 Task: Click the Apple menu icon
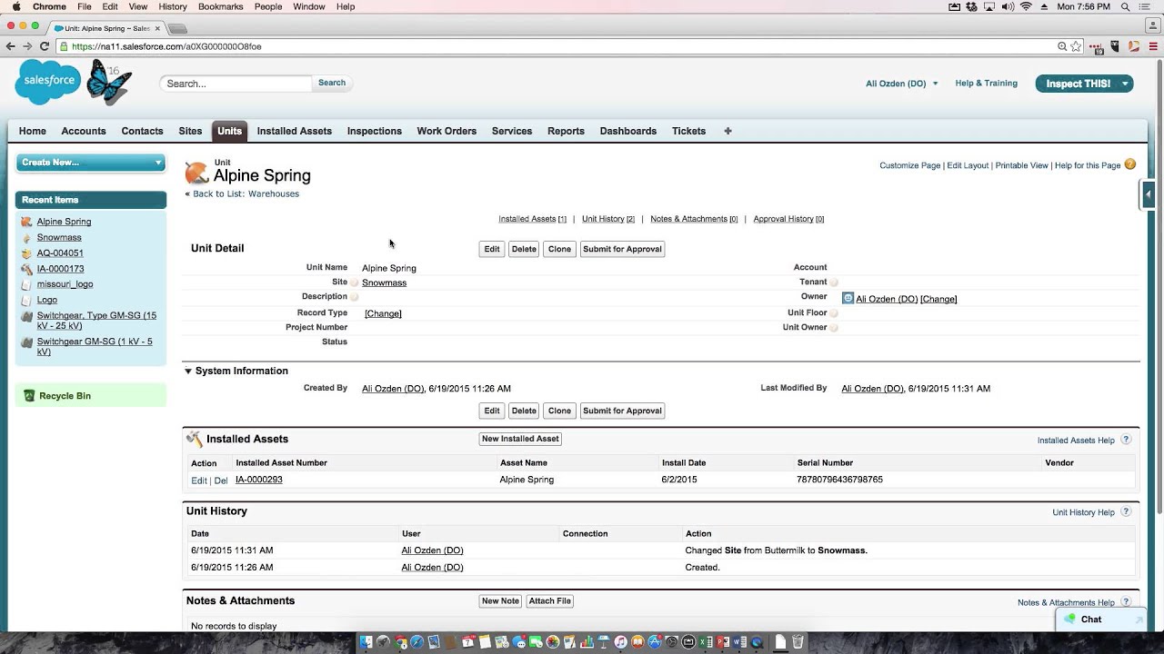point(15,6)
